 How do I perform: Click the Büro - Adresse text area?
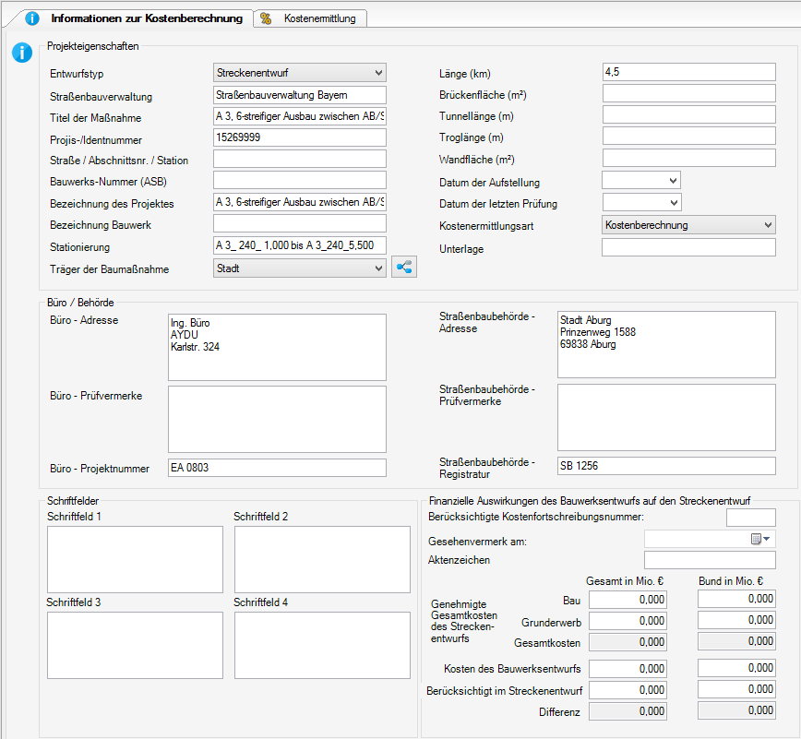(277, 347)
